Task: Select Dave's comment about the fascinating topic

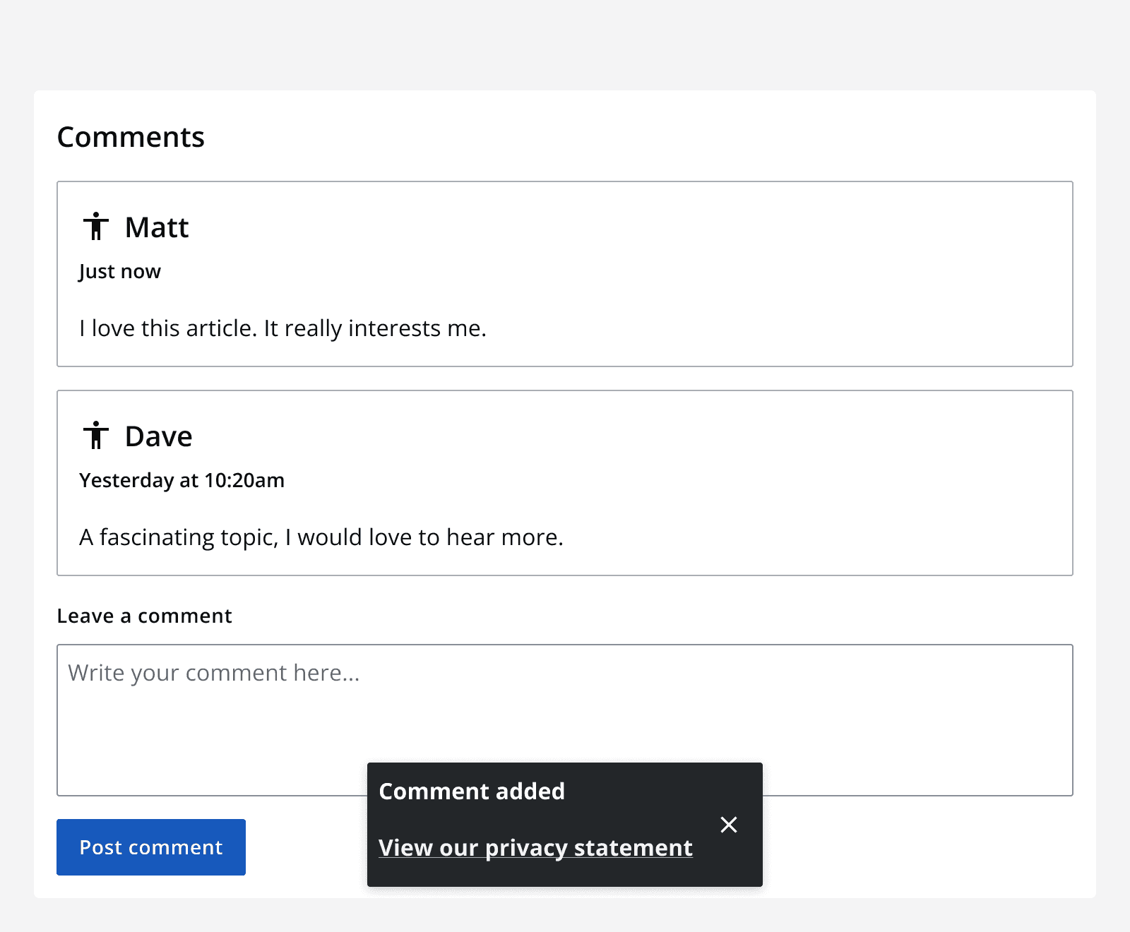Action: click(321, 537)
